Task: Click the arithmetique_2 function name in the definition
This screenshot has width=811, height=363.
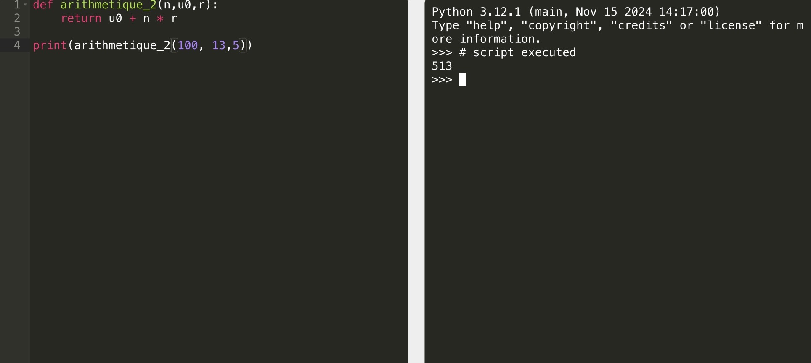Action: pyautogui.click(x=108, y=5)
